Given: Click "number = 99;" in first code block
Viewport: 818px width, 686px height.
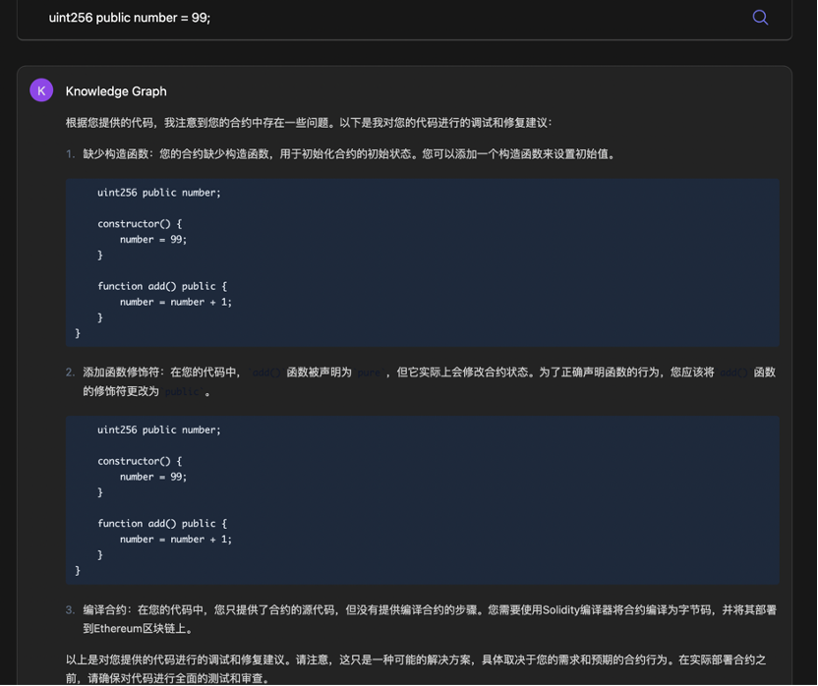Looking at the screenshot, I should 152,240.
